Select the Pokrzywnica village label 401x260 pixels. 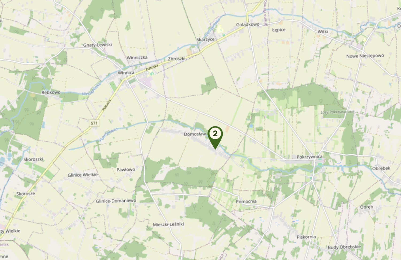(309, 157)
